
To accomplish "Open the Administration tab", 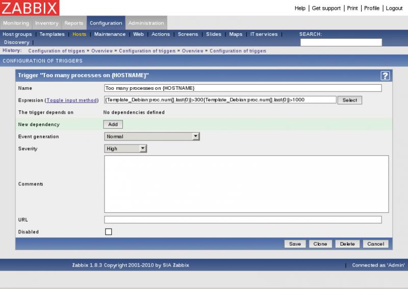I will 146,23.
